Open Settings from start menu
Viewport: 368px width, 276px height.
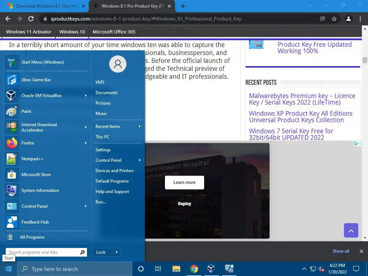pos(103,150)
